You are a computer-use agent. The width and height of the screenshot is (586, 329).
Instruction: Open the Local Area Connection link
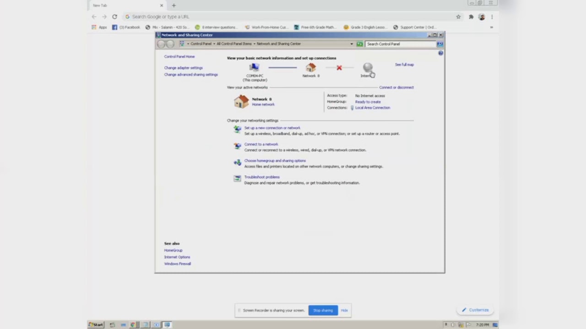click(x=373, y=108)
